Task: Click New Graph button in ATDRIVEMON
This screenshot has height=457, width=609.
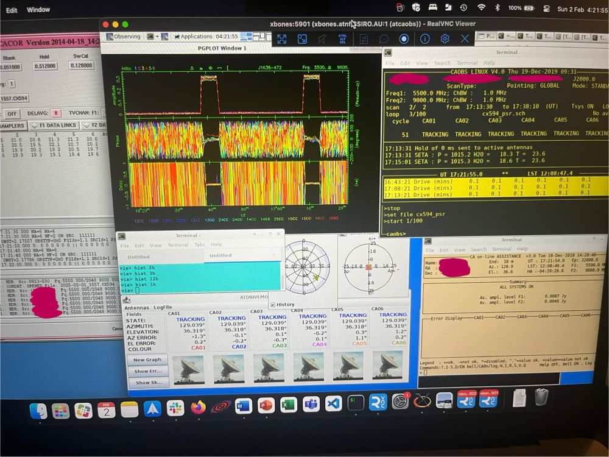Action: tap(147, 360)
